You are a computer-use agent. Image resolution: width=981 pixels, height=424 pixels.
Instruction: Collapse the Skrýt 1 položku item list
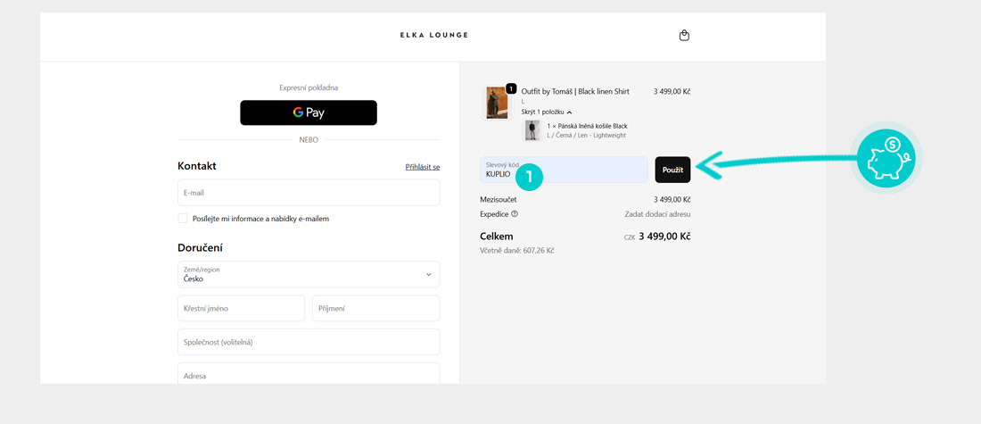point(546,112)
